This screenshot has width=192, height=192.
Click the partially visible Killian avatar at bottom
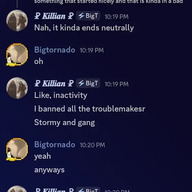17,189
